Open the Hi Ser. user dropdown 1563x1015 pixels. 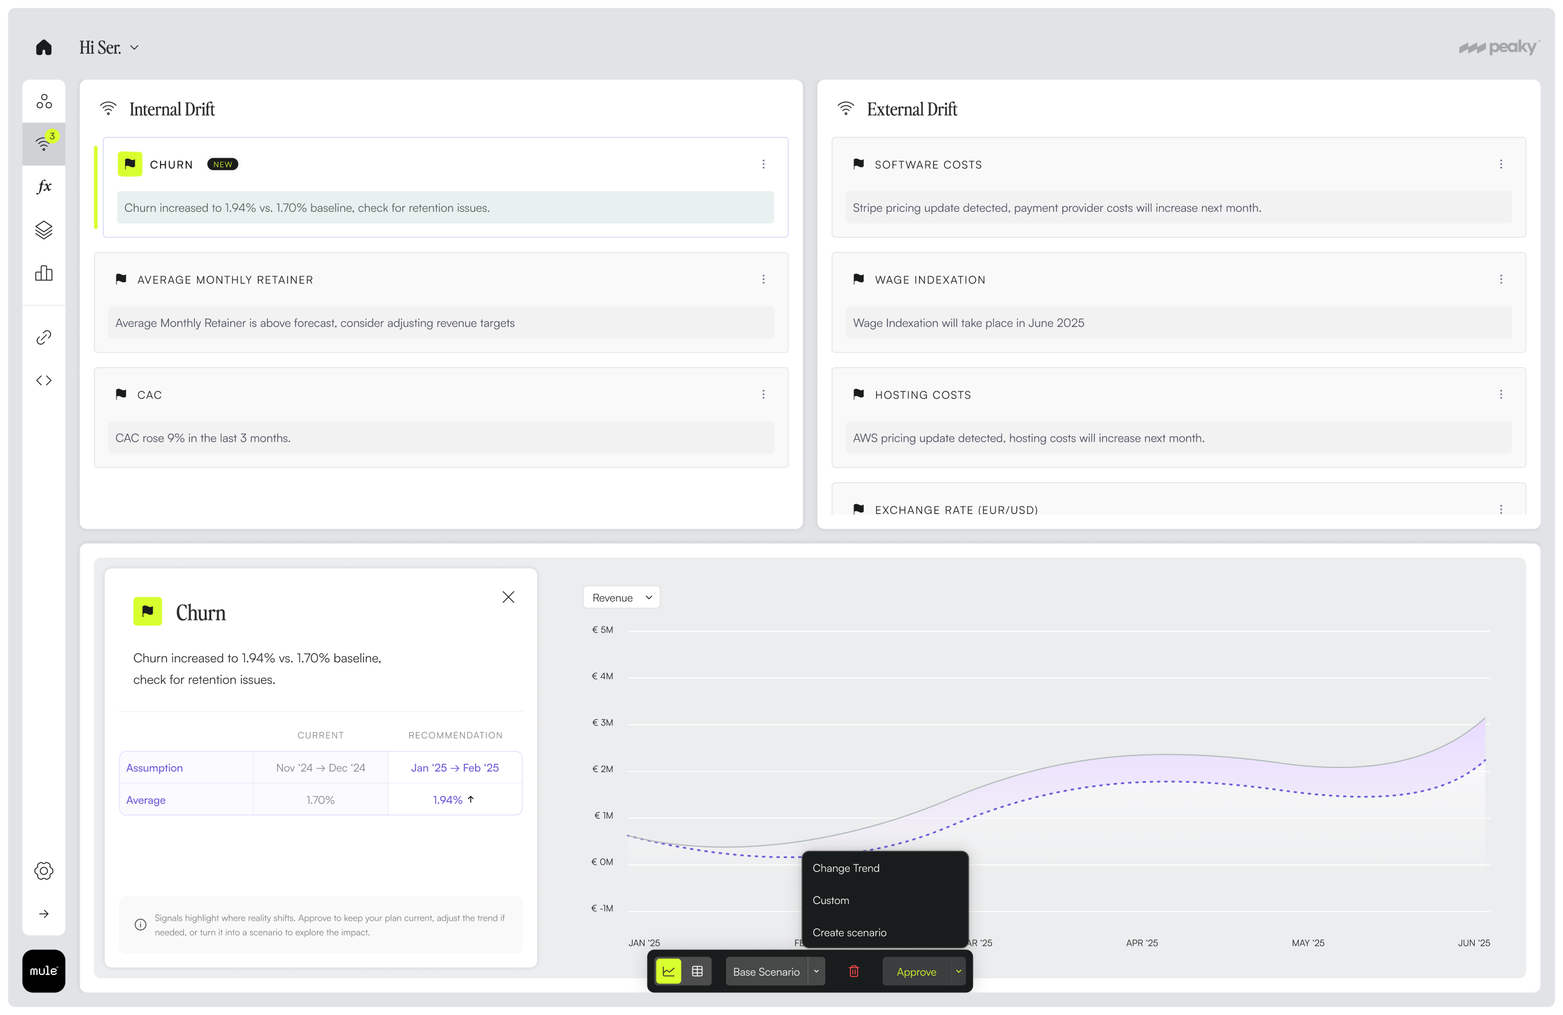(x=109, y=47)
